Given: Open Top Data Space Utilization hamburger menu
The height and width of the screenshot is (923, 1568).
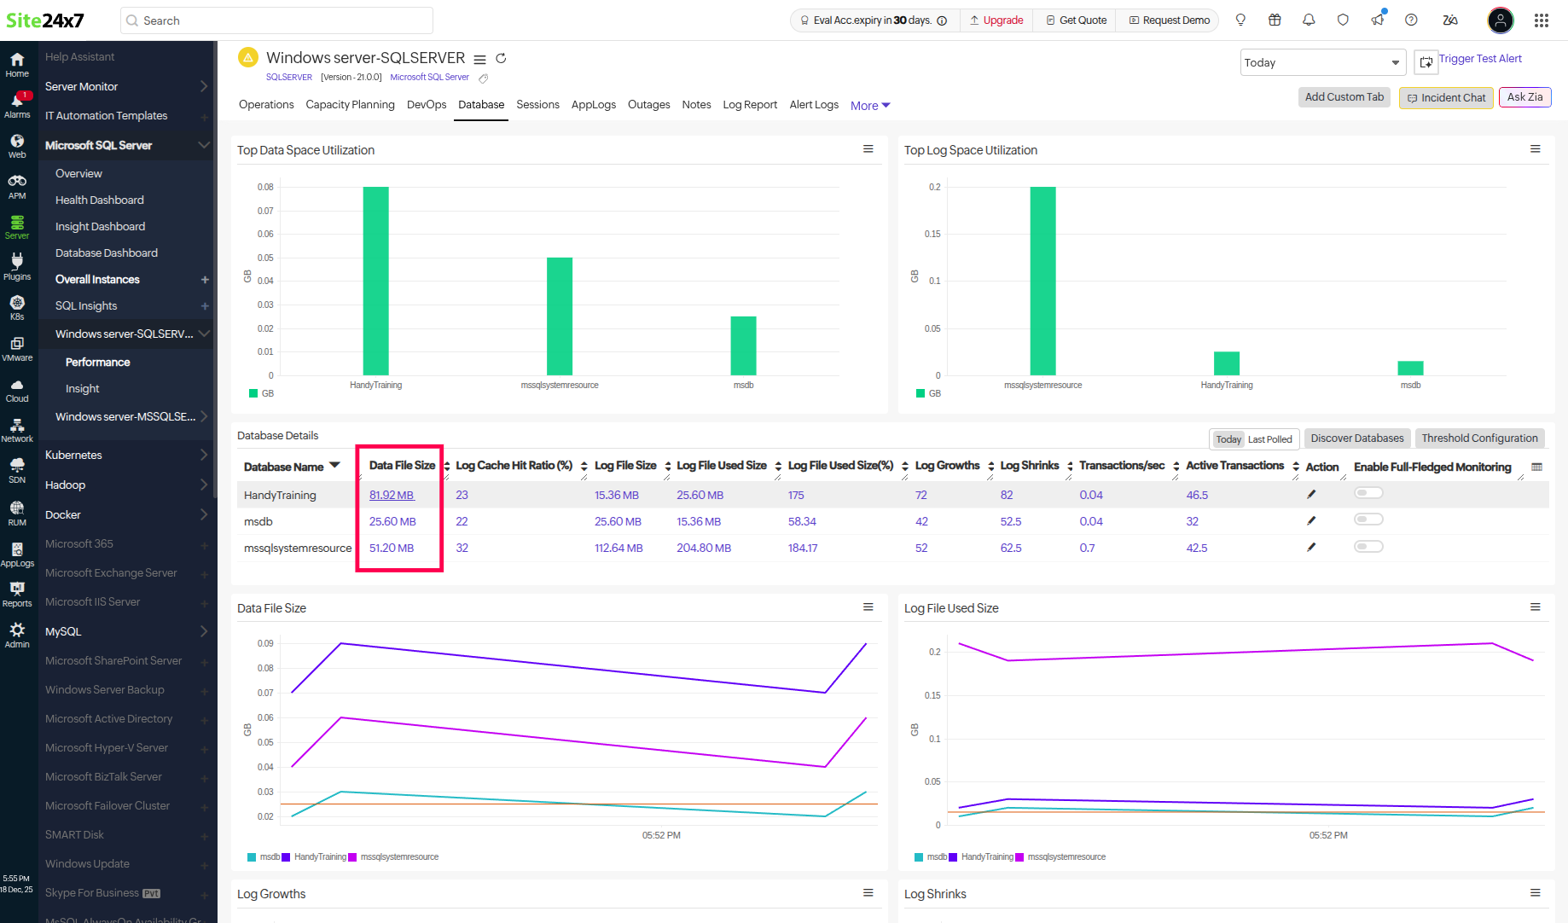Looking at the screenshot, I should click(x=868, y=149).
